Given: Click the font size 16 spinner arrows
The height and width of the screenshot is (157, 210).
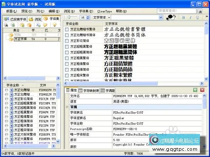Looking at the screenshot, I should (x=88, y=18).
